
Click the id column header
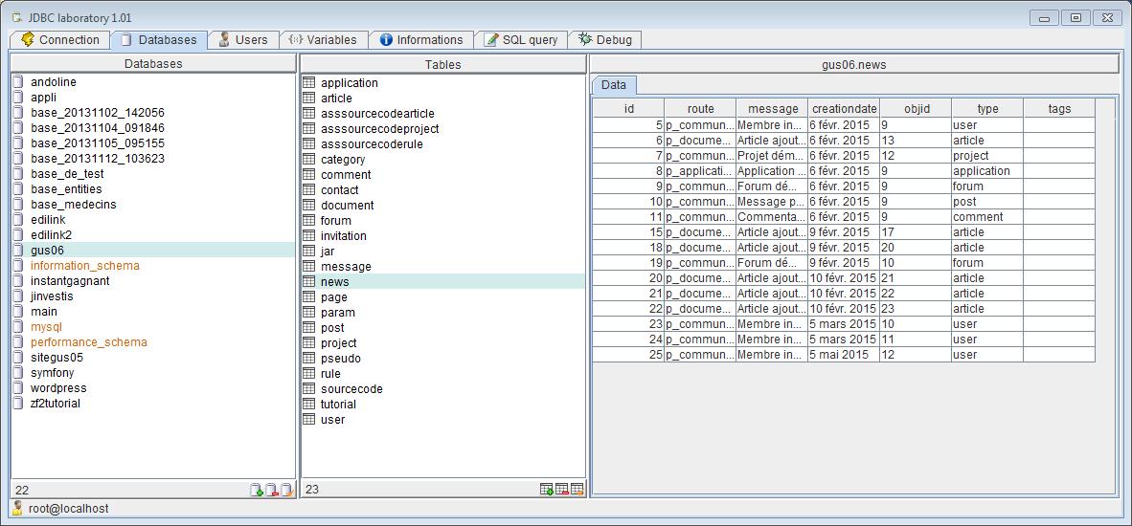coord(628,108)
